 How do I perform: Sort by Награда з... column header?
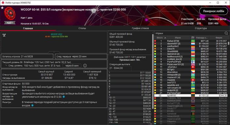click(x=202, y=38)
